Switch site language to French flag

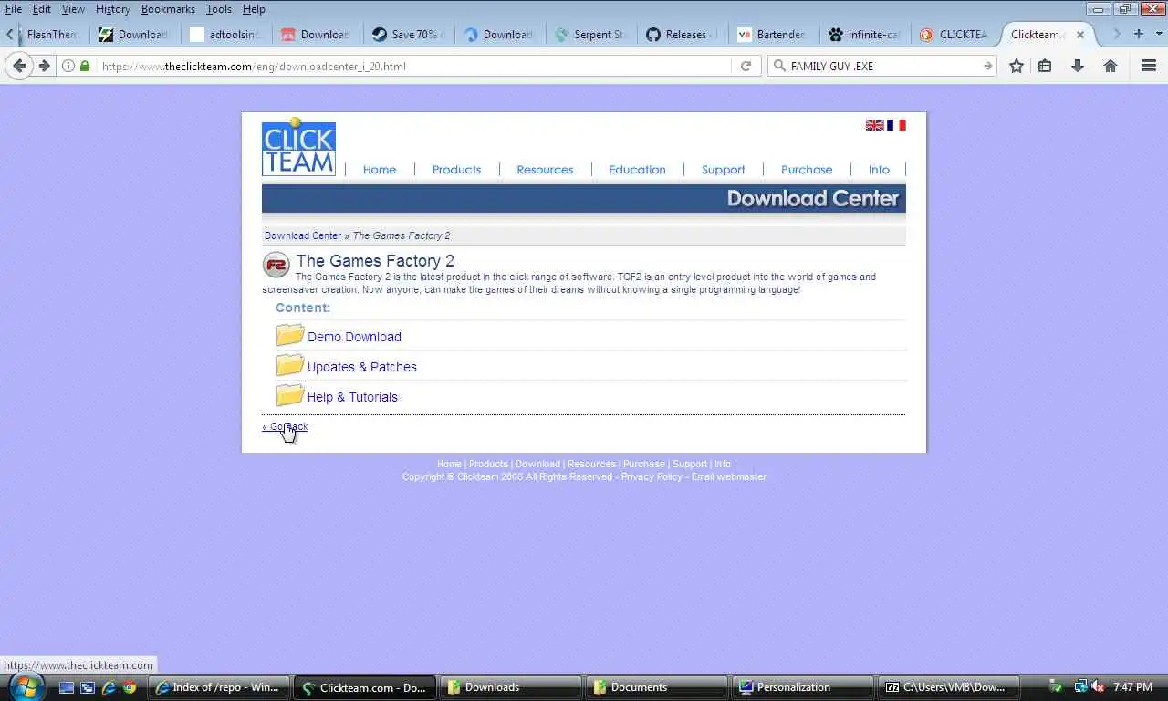tap(896, 125)
